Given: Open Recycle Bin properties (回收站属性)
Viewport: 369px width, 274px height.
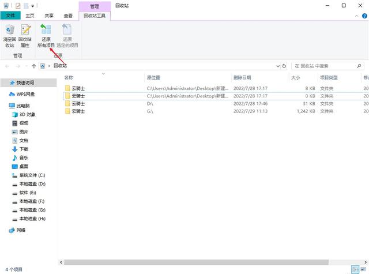Looking at the screenshot, I should click(x=25, y=36).
